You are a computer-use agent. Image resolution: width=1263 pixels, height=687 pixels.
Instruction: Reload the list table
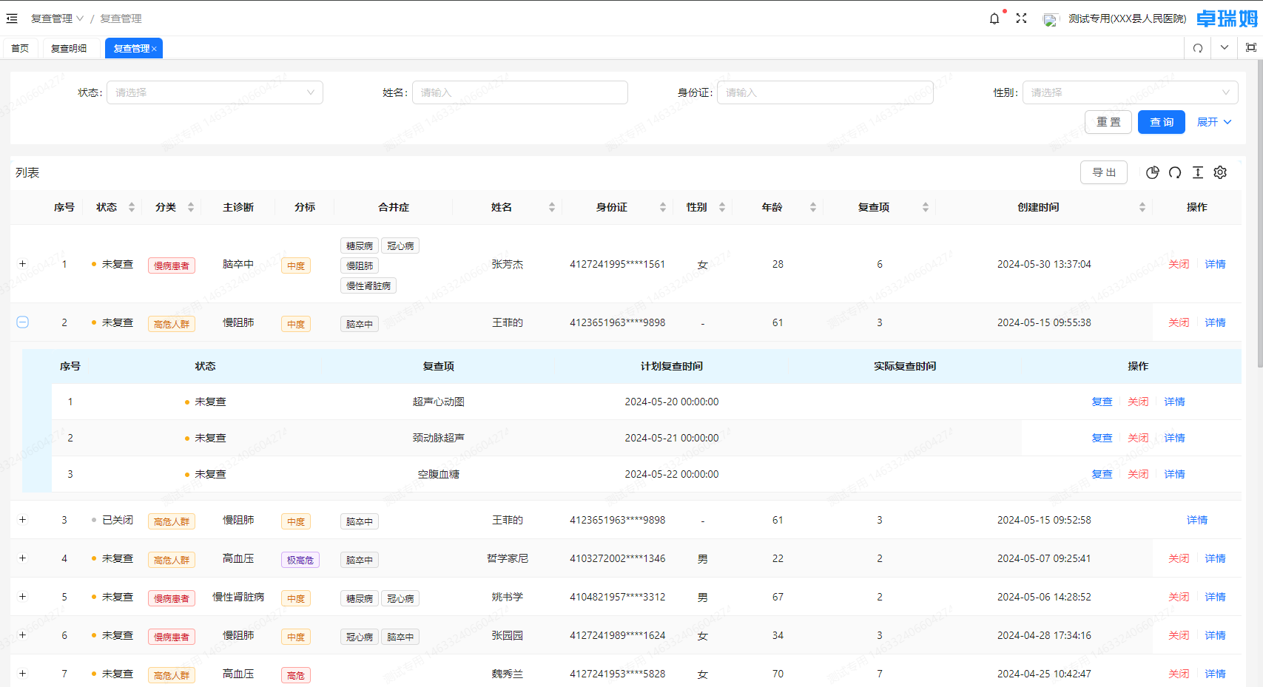pos(1175,172)
